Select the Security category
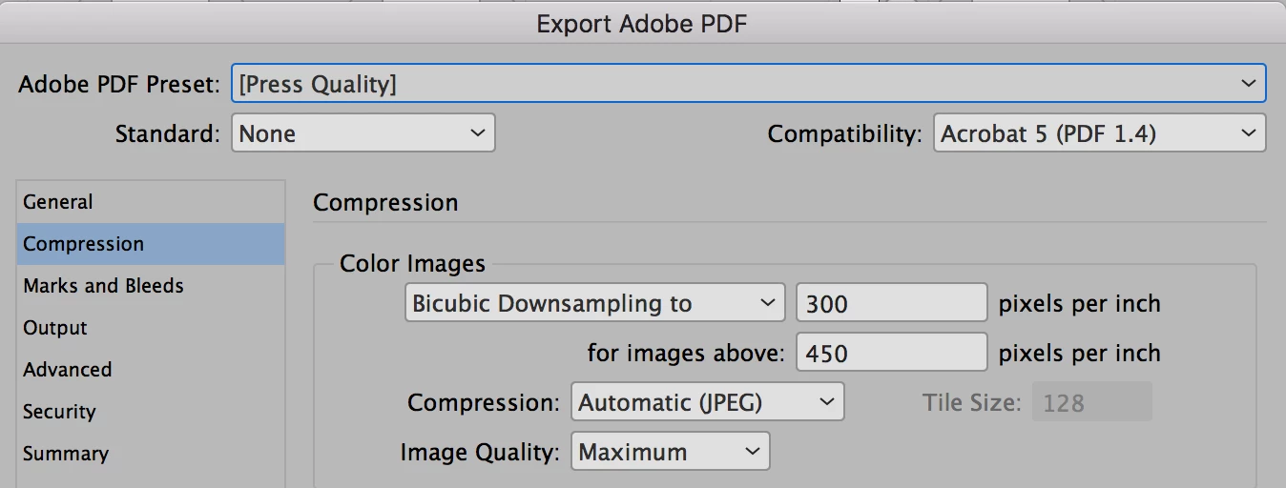Image resolution: width=1286 pixels, height=488 pixels. 151,412
